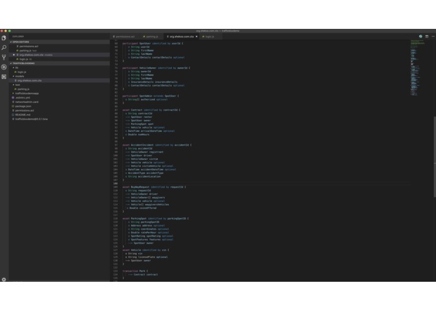Viewport: 436px width, 310px height.
Task: Open the networkadmin.card file
Action: (27, 102)
